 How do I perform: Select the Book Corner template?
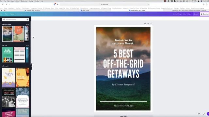coord(8,55)
